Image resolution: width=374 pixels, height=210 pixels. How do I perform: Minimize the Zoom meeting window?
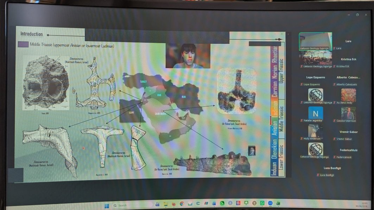(x=348, y=15)
